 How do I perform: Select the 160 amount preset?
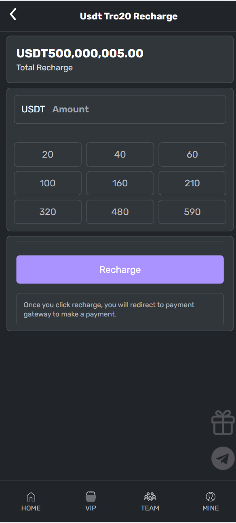120,183
